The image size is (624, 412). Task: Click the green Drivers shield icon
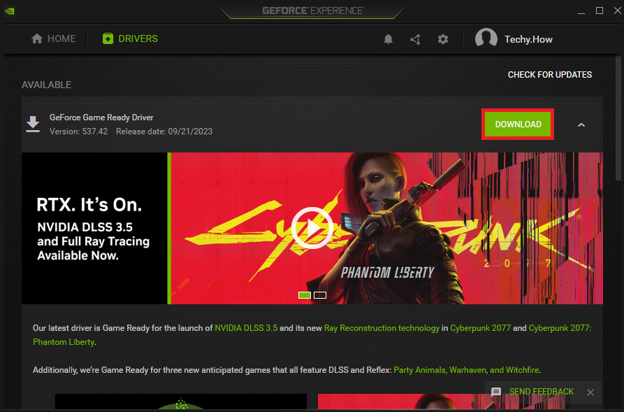108,38
